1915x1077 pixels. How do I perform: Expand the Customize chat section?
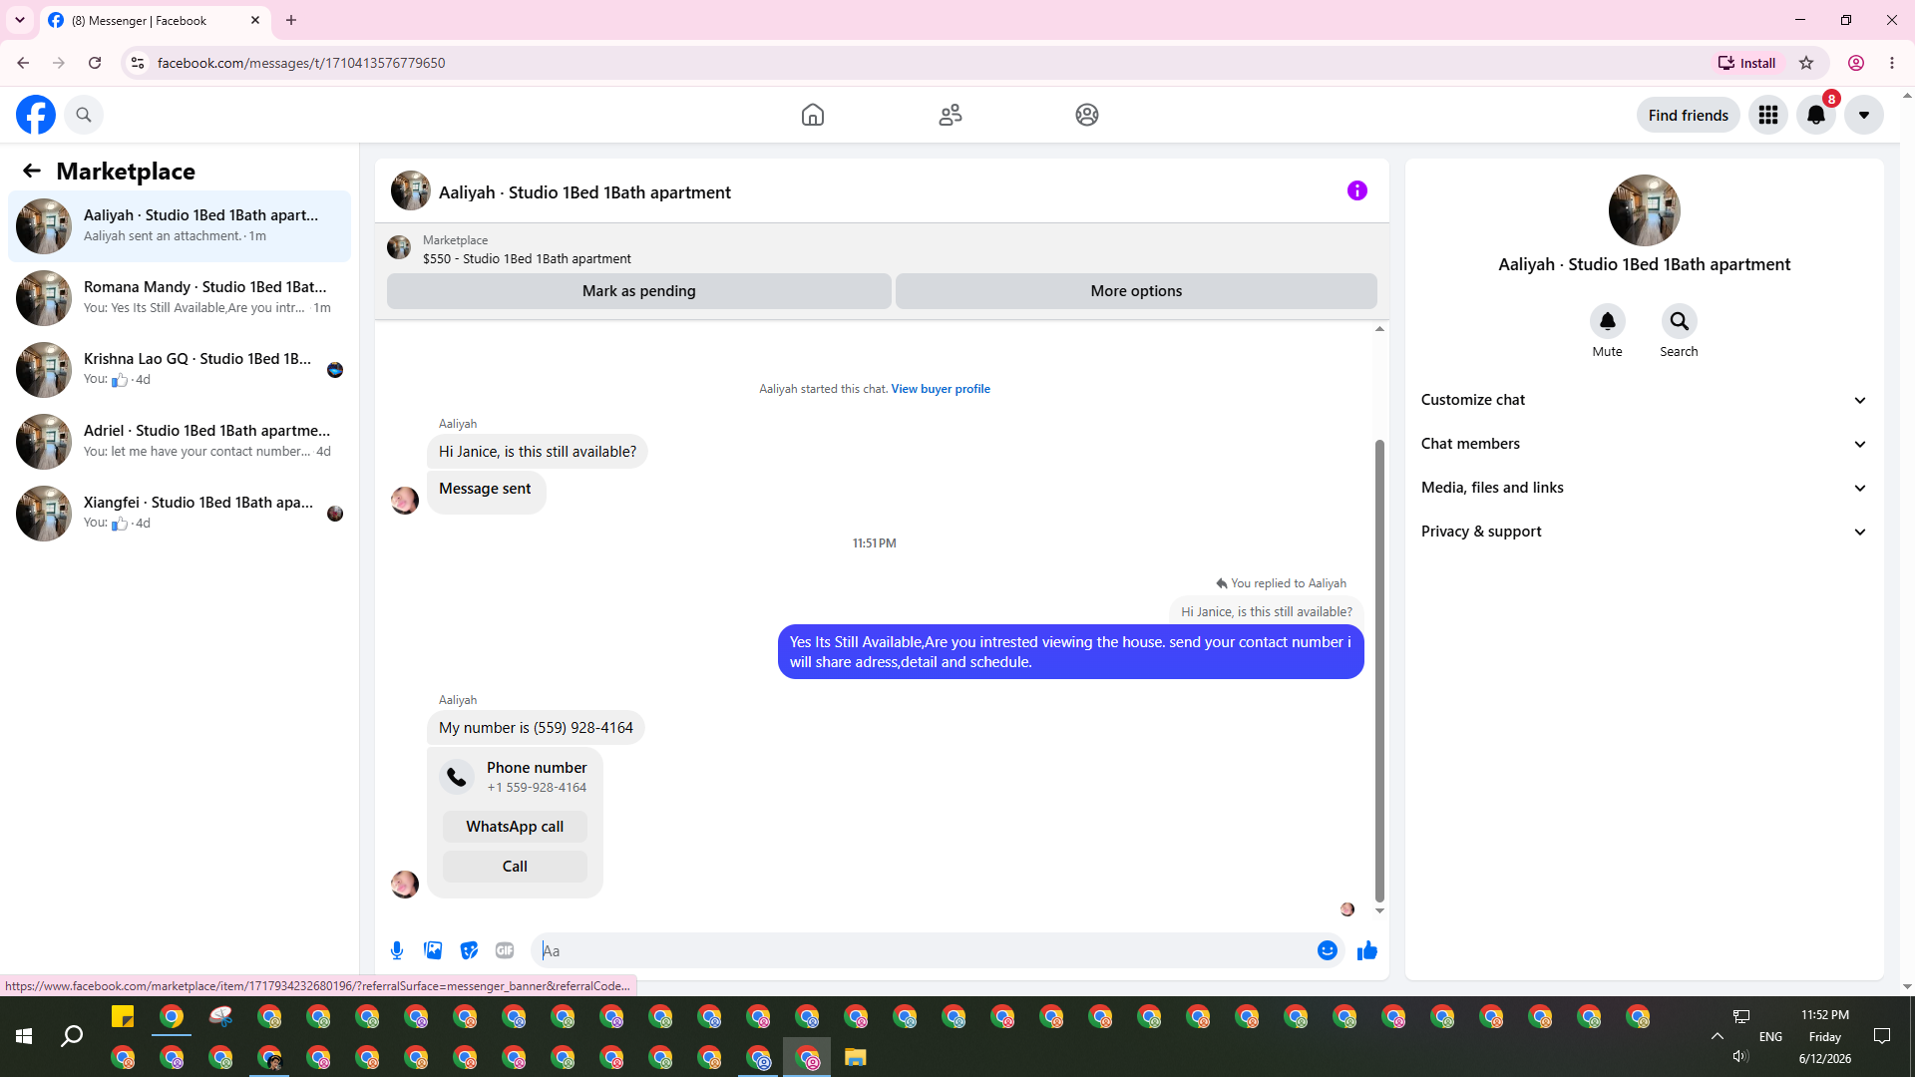[x=1644, y=400]
